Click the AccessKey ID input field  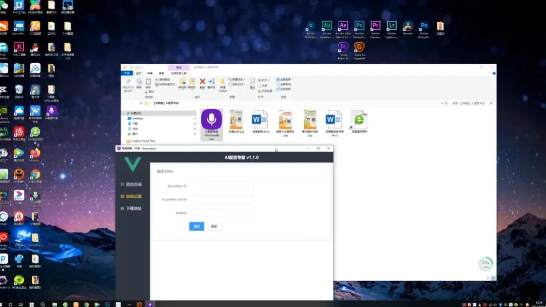tap(221, 186)
